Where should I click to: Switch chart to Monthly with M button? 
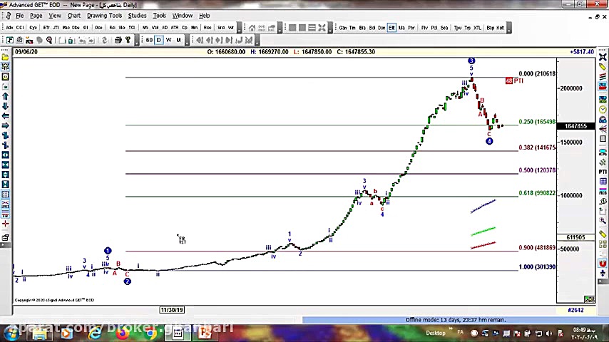coord(178,40)
